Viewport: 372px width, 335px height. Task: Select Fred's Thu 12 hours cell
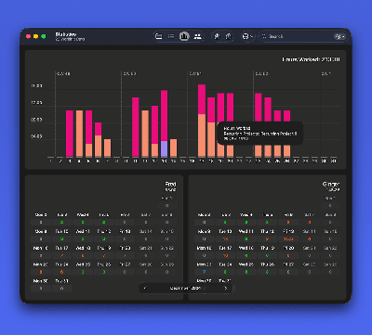[104, 238]
